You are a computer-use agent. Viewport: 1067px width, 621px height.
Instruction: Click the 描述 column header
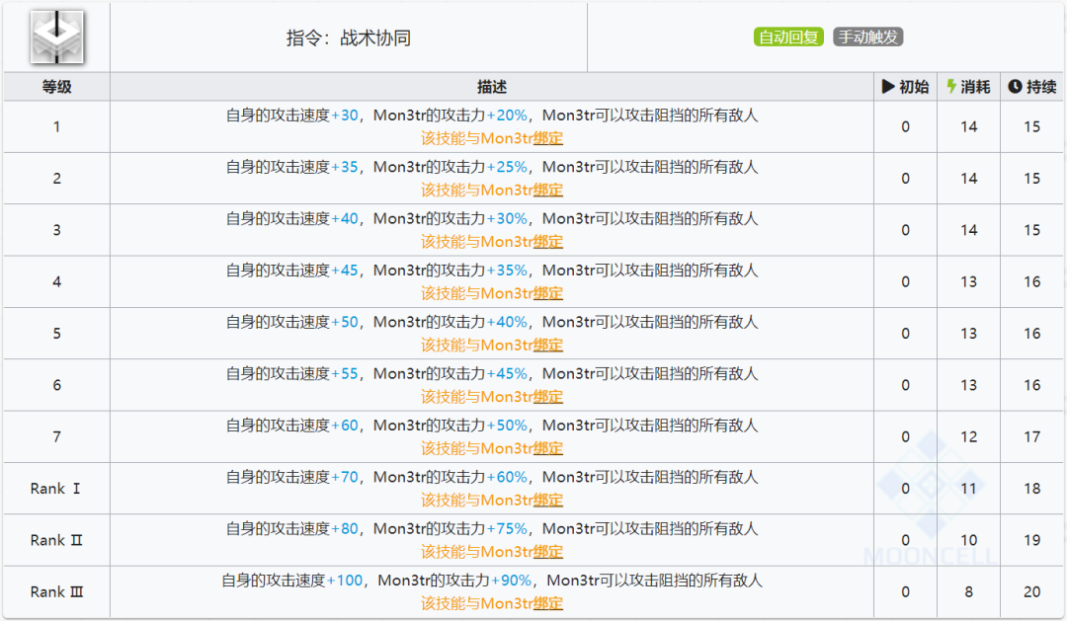pyautogui.click(x=490, y=86)
